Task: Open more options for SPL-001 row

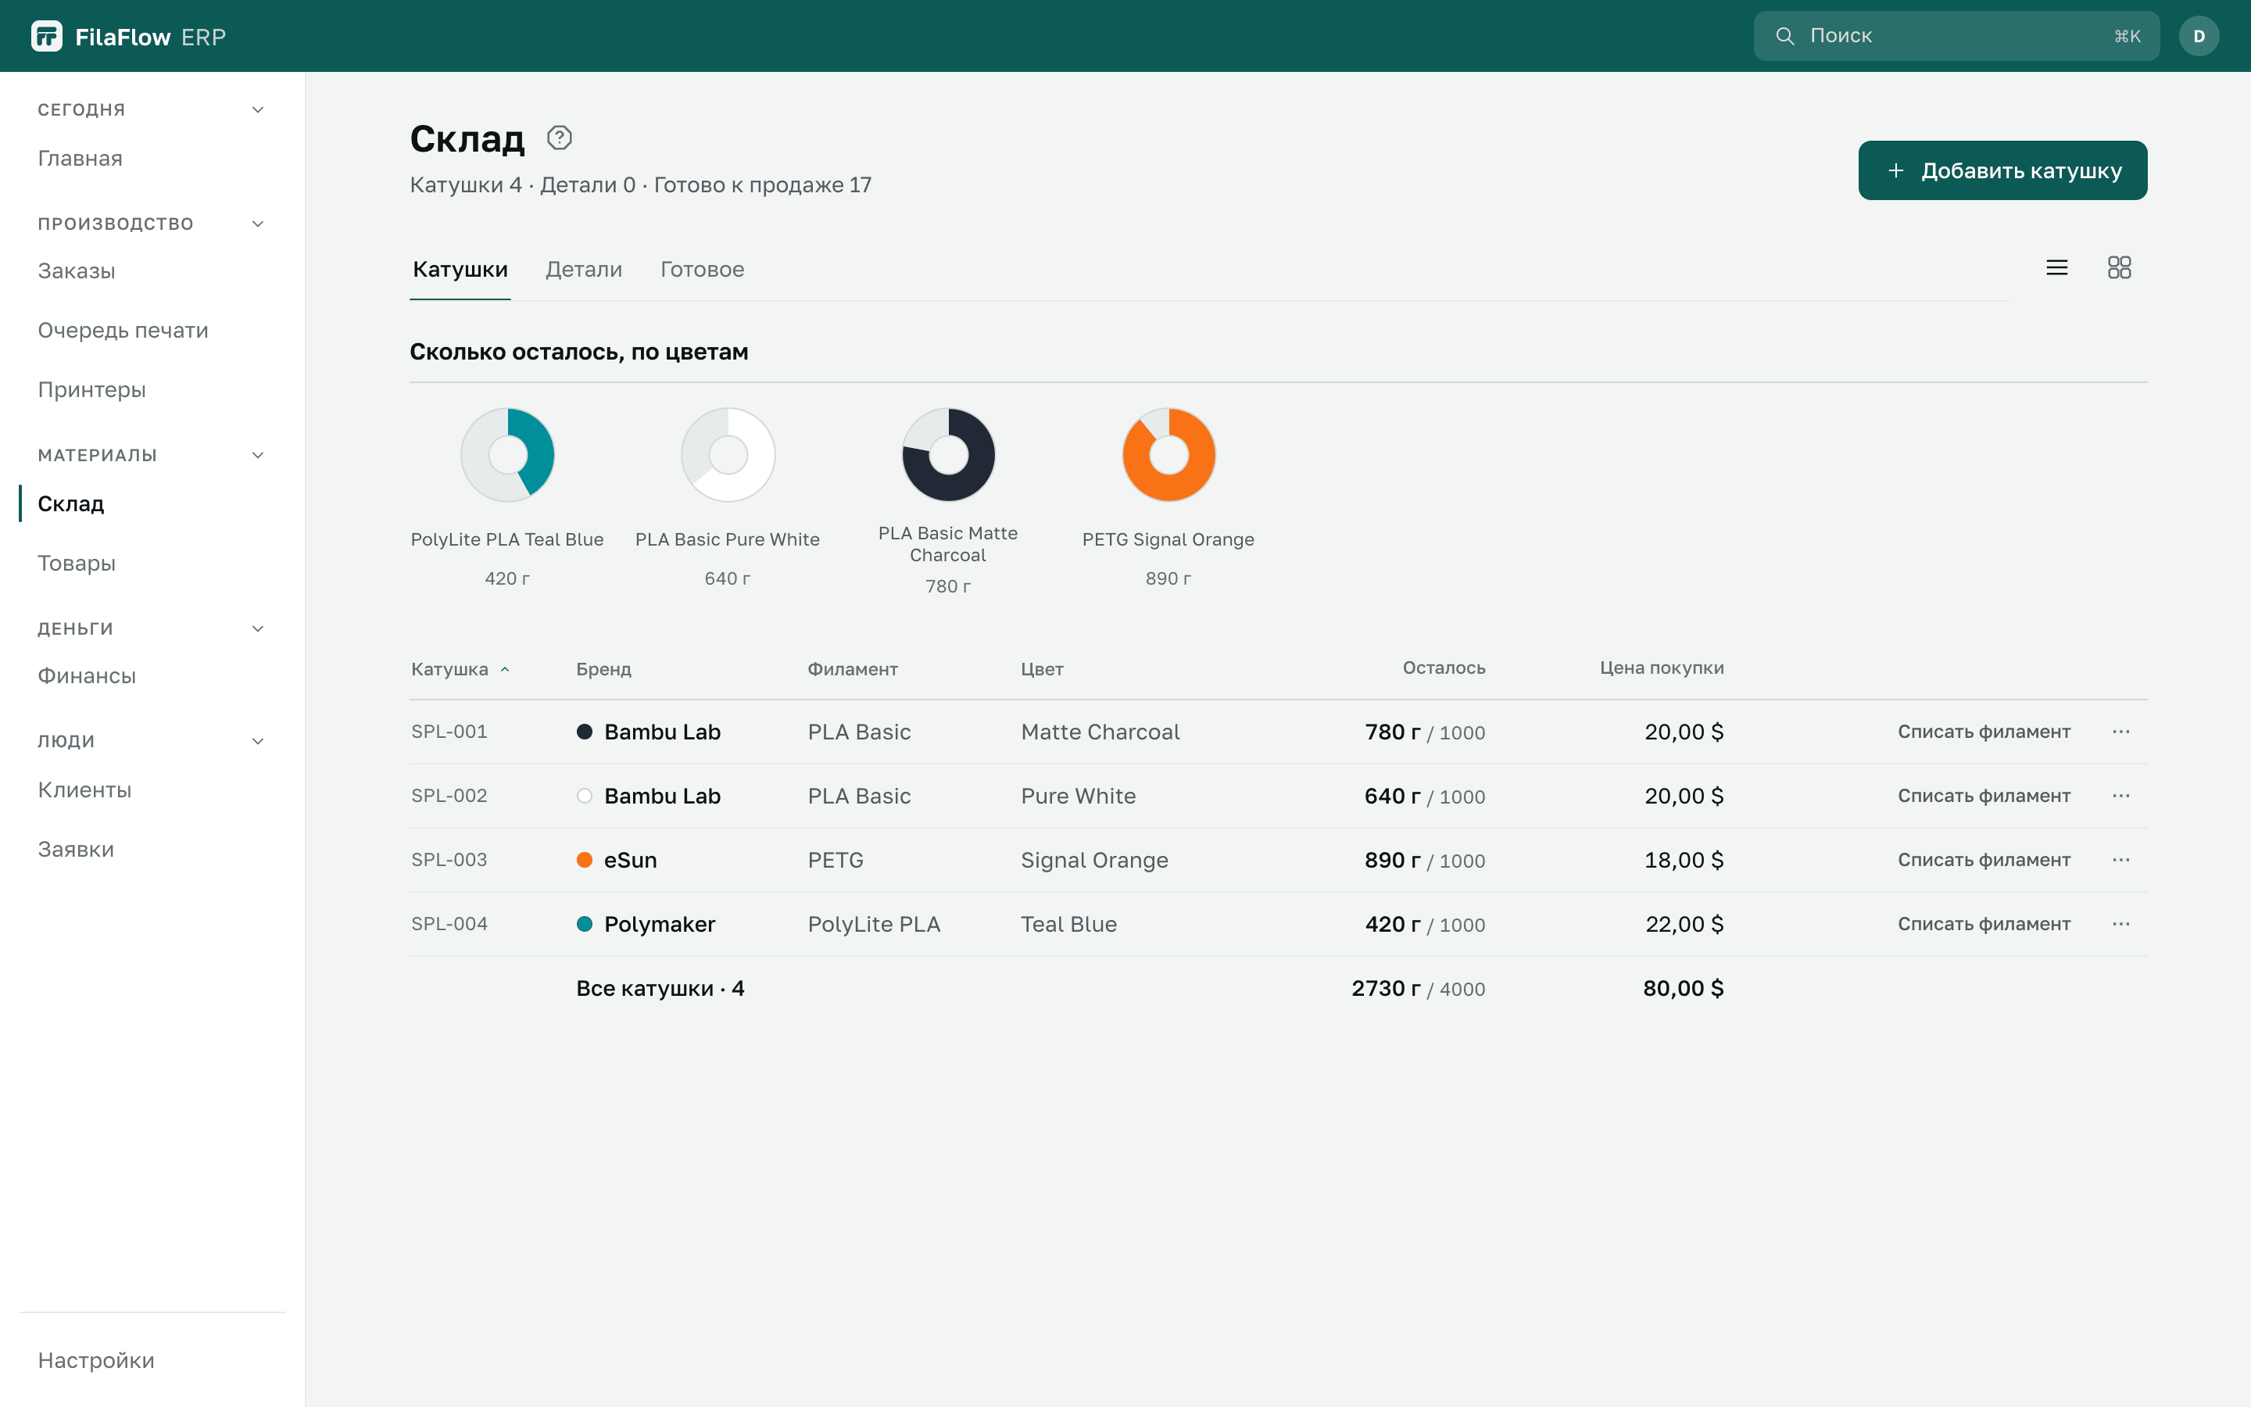Action: pyautogui.click(x=2120, y=732)
